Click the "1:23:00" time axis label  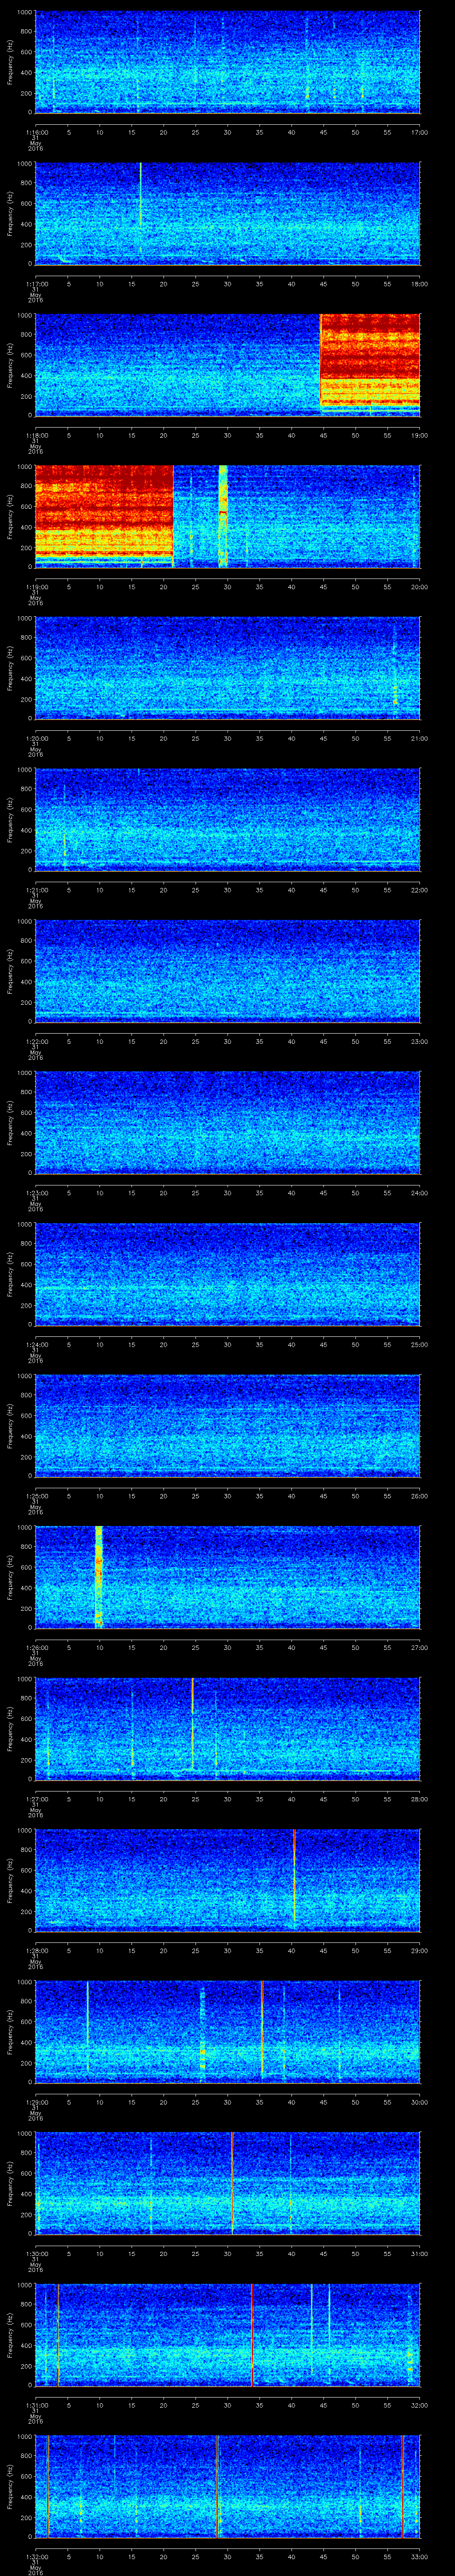click(x=36, y=1192)
